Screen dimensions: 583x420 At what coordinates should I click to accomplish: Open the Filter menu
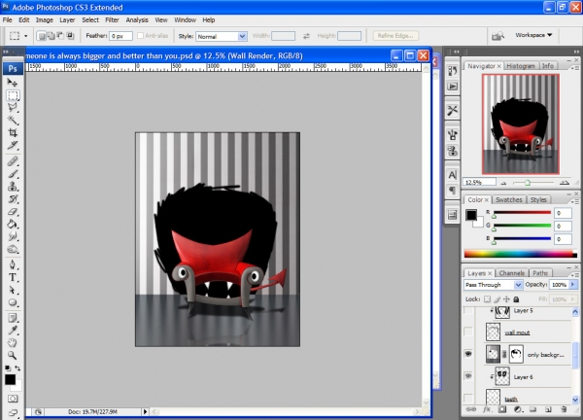coord(112,19)
